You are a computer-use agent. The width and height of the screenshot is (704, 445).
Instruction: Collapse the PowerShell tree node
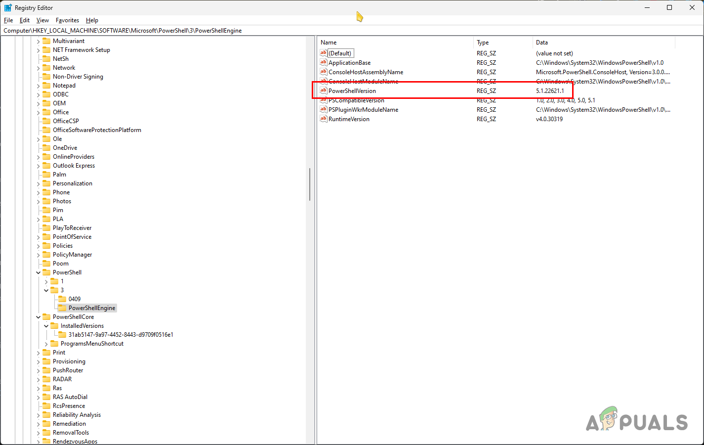pyautogui.click(x=38, y=272)
